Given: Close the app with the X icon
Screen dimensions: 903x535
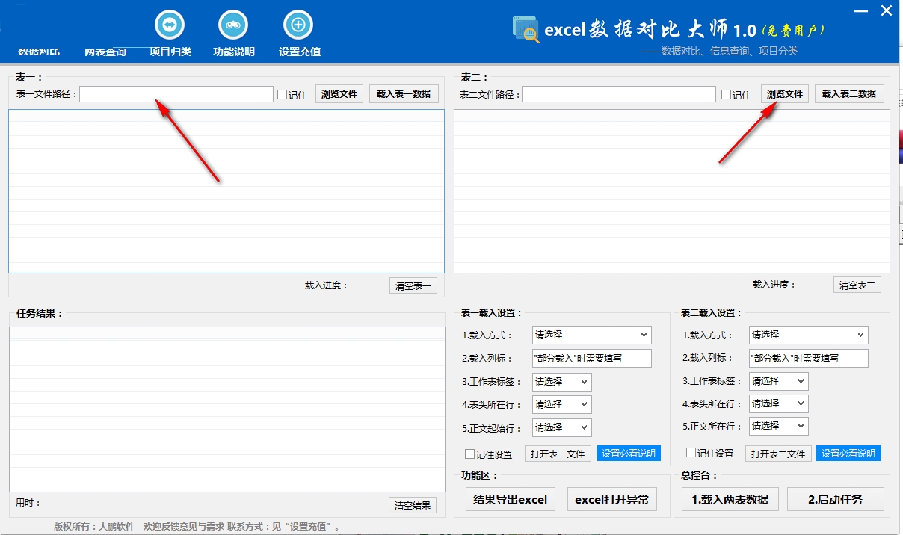Looking at the screenshot, I should coord(887,10).
